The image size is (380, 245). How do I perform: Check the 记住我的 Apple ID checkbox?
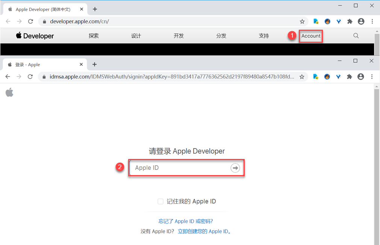[x=160, y=201]
